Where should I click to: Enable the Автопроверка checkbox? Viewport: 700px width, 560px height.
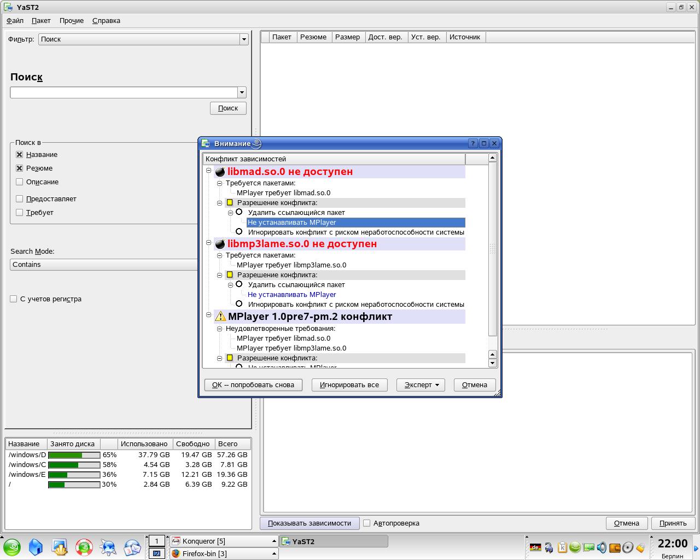tap(367, 523)
